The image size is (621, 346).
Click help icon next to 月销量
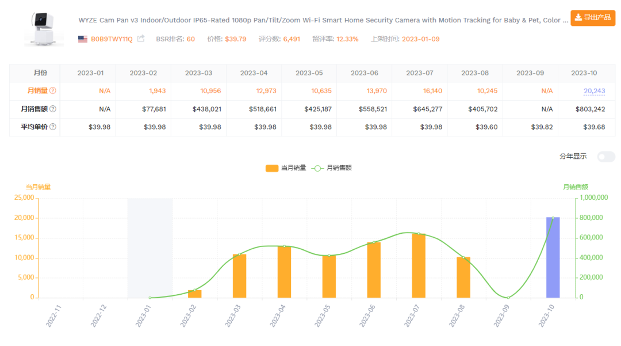coord(53,91)
